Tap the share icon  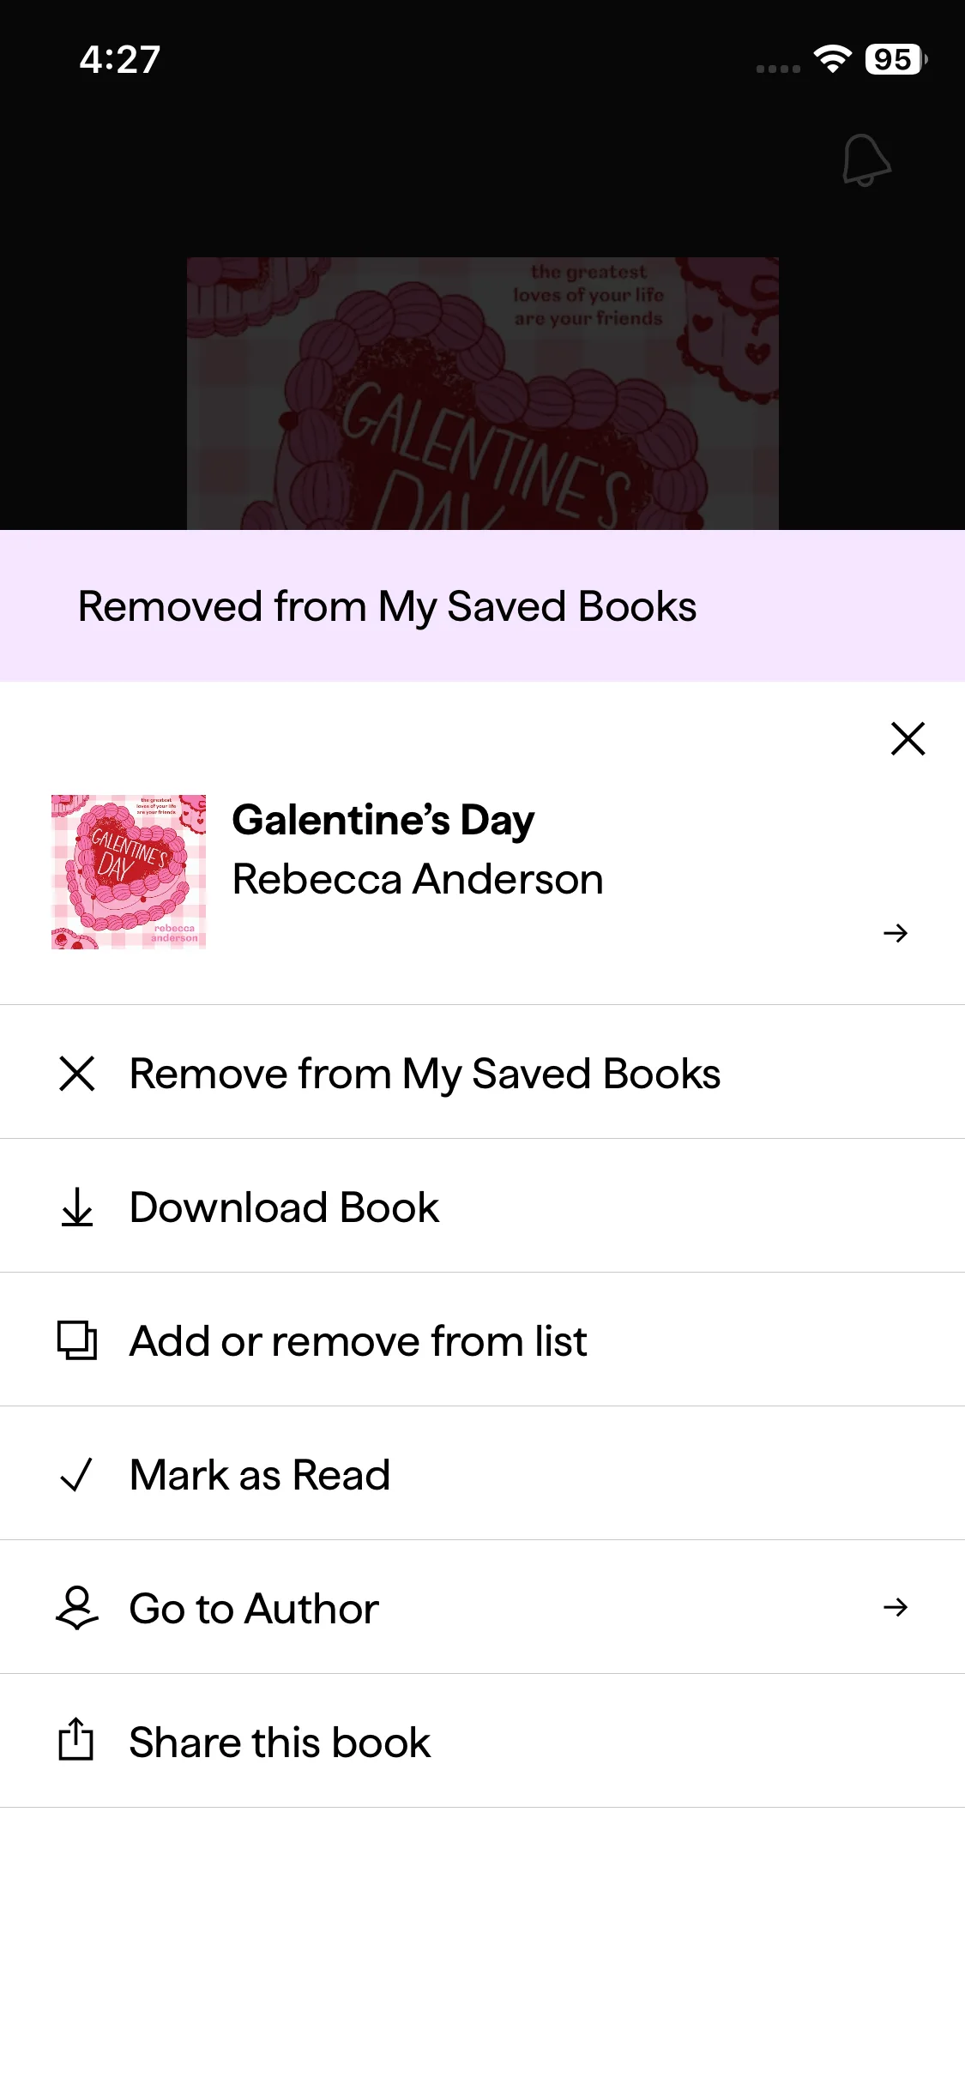click(76, 1741)
